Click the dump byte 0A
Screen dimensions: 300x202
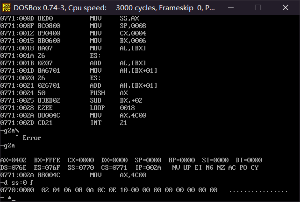pos(90,190)
